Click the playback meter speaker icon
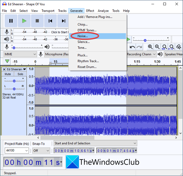 (7, 39)
